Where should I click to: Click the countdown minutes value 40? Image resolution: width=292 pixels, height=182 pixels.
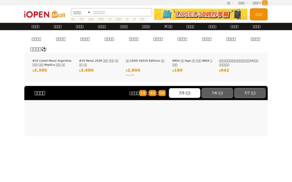coord(152,93)
